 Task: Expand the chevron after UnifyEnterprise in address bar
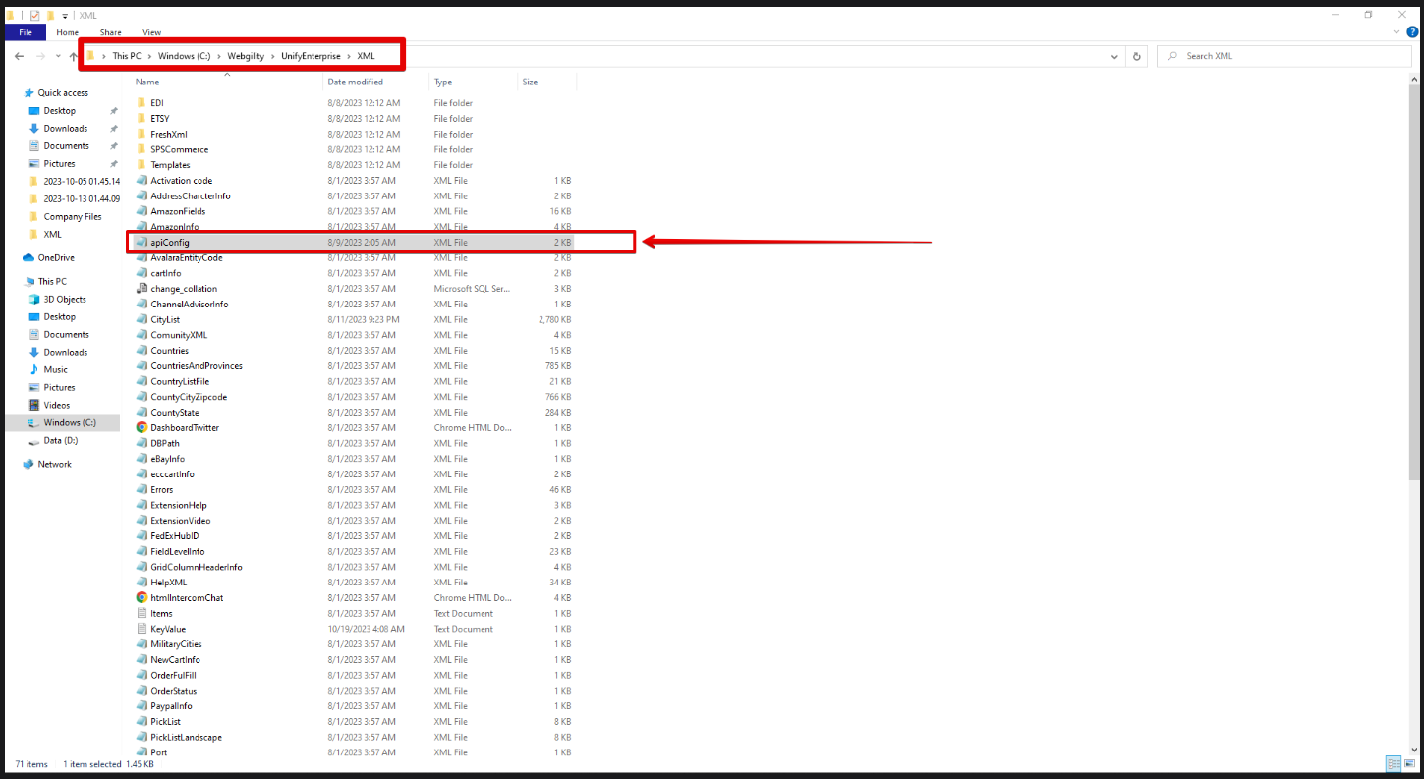349,56
